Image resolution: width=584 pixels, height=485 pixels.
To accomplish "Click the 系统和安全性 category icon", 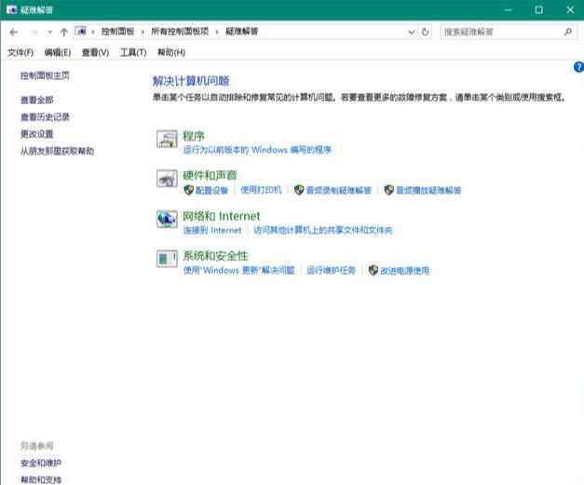I will (x=167, y=259).
